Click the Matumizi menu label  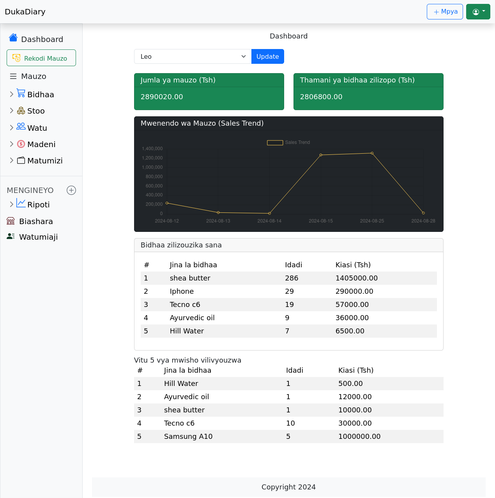pyautogui.click(x=45, y=161)
